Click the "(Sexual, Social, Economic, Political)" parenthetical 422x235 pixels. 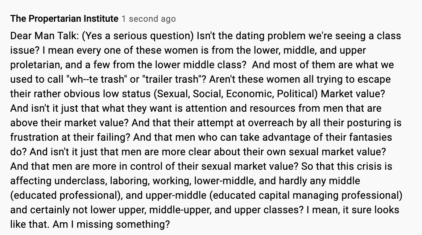point(236,94)
